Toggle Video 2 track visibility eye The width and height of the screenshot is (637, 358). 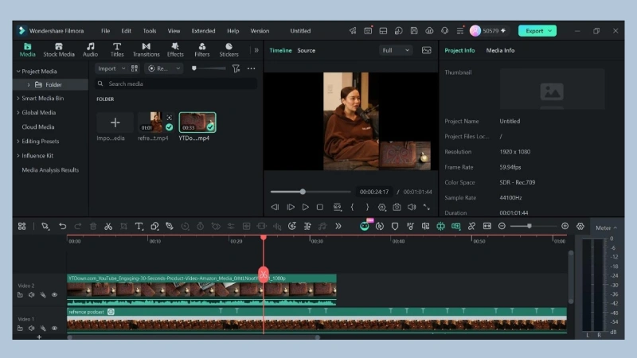[54, 294]
